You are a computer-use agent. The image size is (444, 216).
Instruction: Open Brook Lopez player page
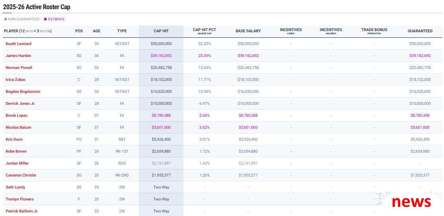16,115
